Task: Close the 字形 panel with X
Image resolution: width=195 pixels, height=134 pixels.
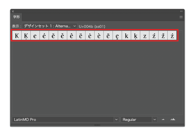Action: [x=13, y=11]
